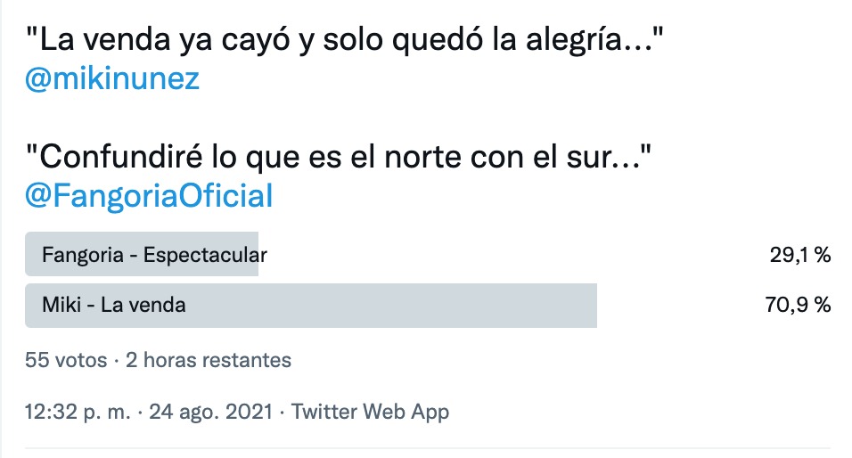Click the divider line below the timestamp
852x458 pixels.
coord(426,447)
